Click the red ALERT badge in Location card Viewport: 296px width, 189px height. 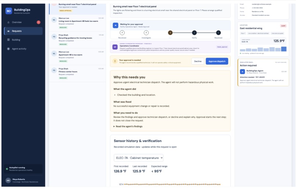pyautogui.click(x=283, y=26)
